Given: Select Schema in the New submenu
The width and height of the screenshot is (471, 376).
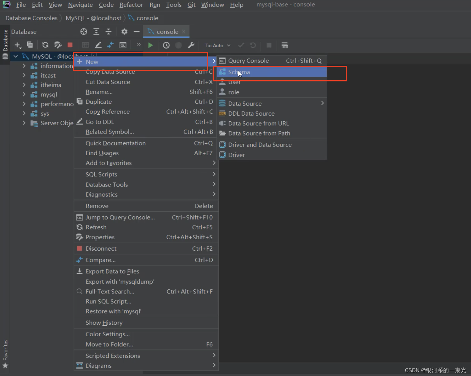Looking at the screenshot, I should coord(272,72).
